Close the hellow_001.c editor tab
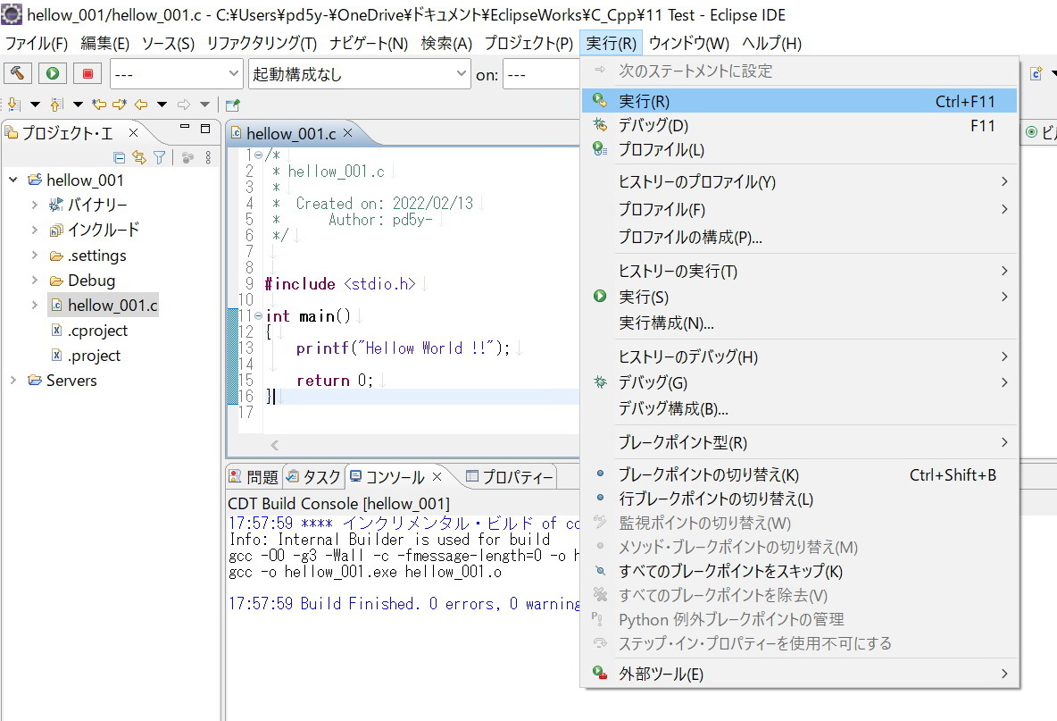The image size is (1057, 721). [348, 133]
